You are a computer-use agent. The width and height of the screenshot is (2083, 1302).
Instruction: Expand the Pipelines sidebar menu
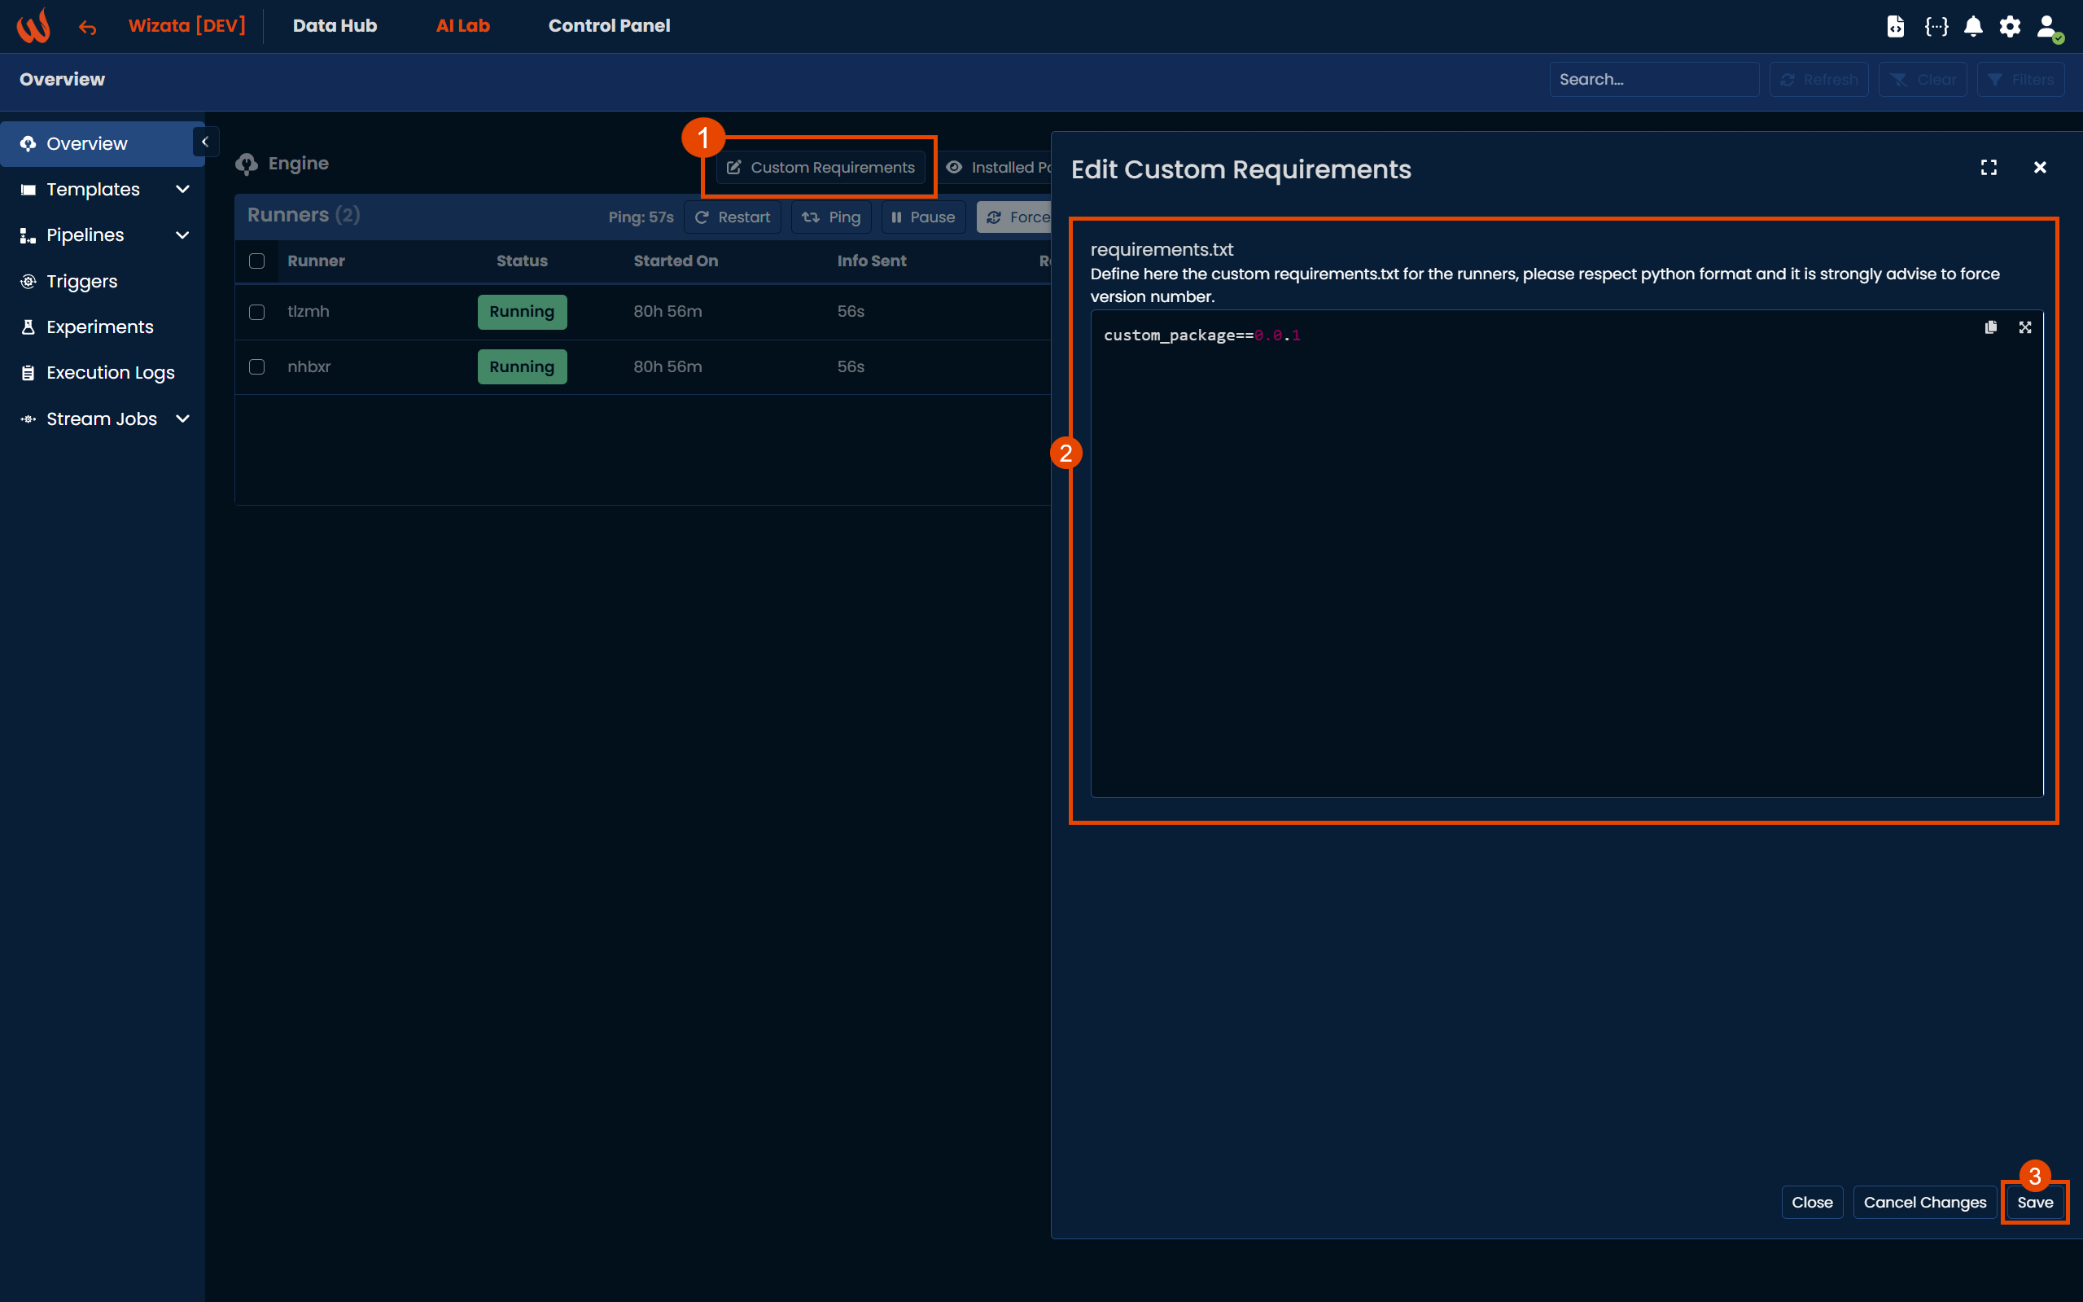[x=182, y=235]
